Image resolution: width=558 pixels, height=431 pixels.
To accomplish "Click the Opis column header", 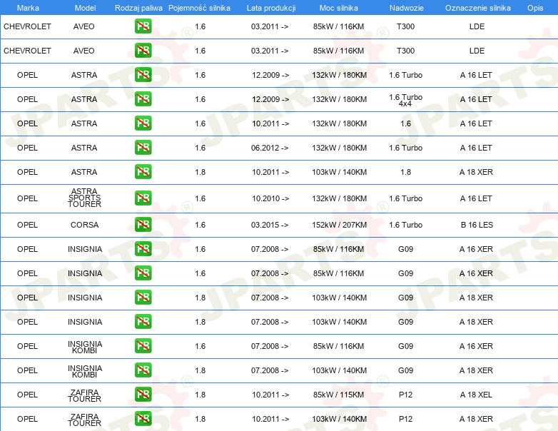I will [535, 8].
